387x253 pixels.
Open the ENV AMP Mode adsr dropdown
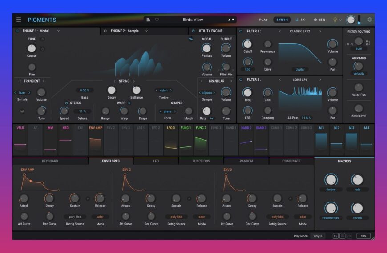click(x=100, y=217)
